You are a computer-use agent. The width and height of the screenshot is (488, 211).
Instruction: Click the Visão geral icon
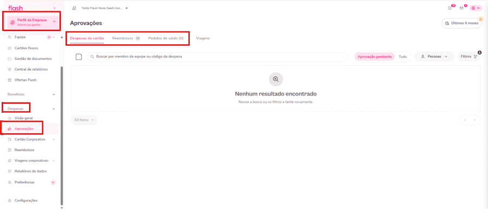click(9, 118)
